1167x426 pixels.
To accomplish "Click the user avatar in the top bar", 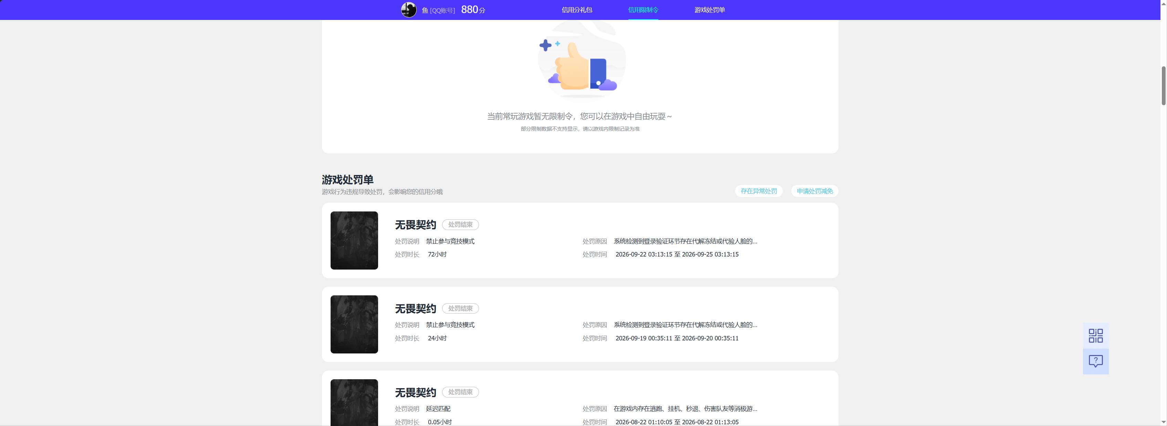I will click(409, 10).
